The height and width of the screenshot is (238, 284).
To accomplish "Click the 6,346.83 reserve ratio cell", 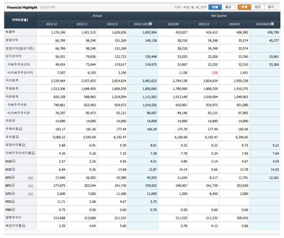I will 234,137.
